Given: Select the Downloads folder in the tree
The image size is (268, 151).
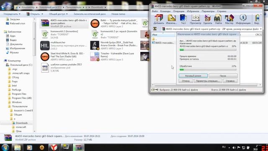Looking at the screenshot, I should [21, 123].
